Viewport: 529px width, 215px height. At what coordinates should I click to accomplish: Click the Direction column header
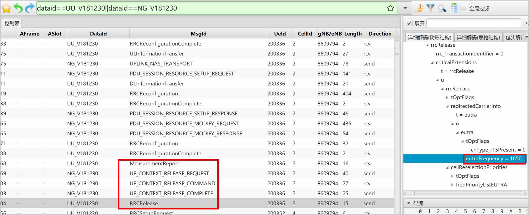[380, 34]
